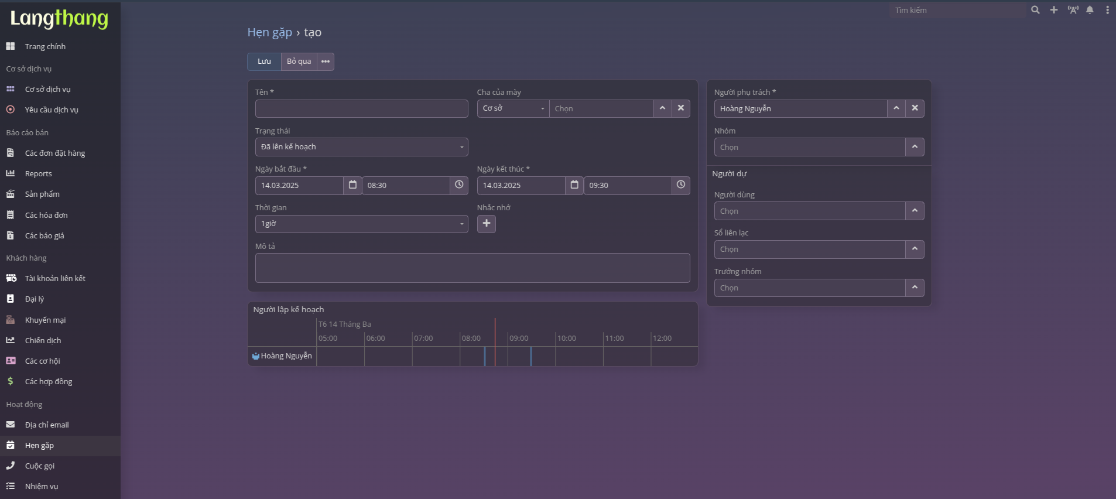Click the plus quick-create icon in top bar
The height and width of the screenshot is (499, 1116).
(1054, 10)
